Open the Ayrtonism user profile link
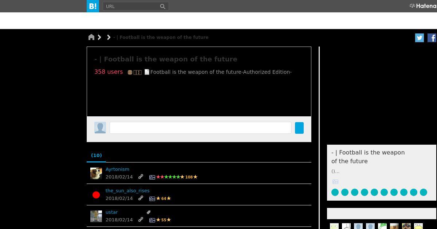Image resolution: width=437 pixels, height=229 pixels. click(117, 169)
